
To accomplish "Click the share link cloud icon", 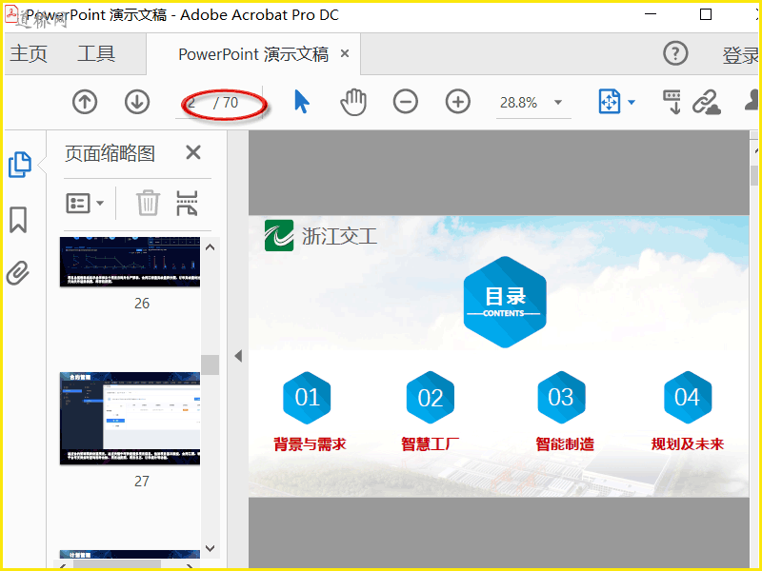I will pos(707,102).
